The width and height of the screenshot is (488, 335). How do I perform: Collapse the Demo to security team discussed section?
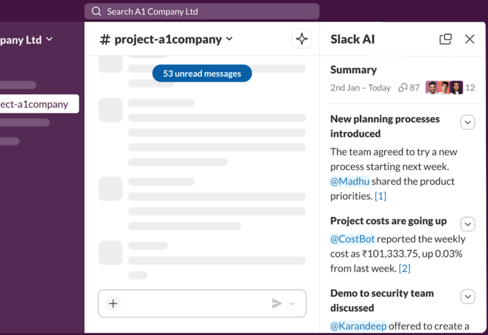click(467, 296)
